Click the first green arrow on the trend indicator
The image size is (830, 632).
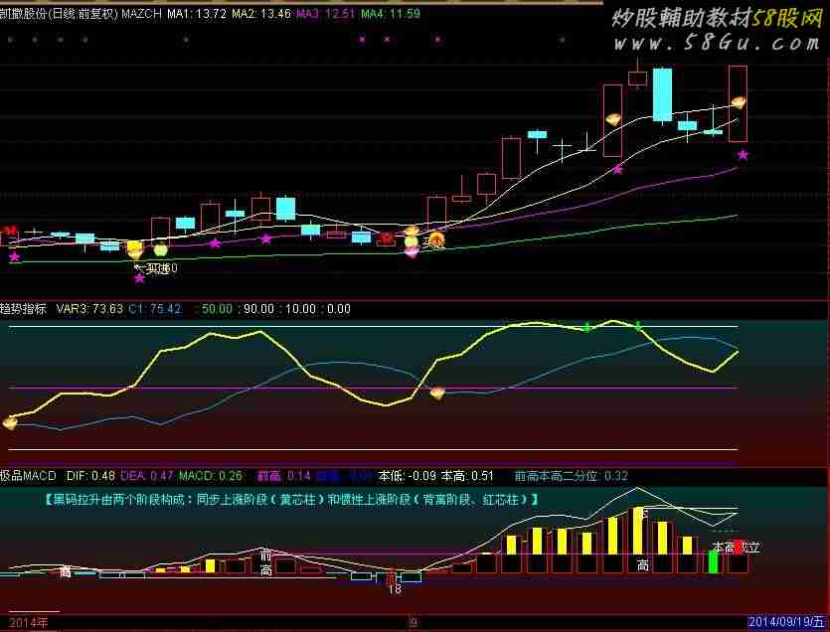point(587,326)
